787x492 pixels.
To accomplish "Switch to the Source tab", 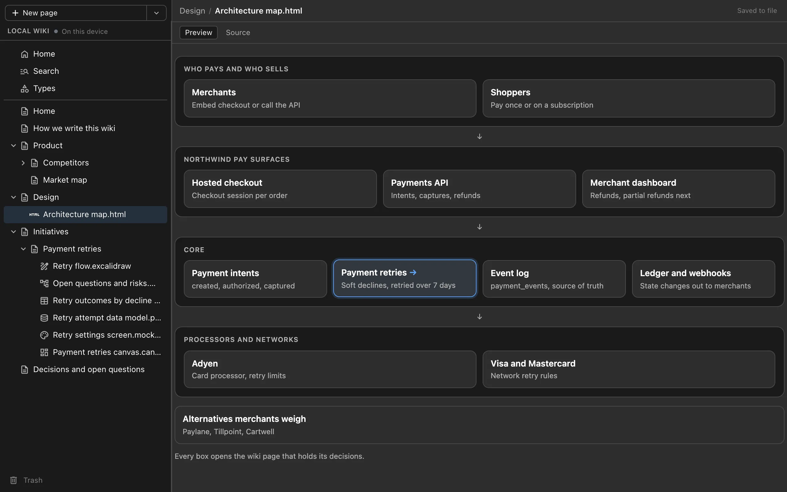I will pos(238,33).
